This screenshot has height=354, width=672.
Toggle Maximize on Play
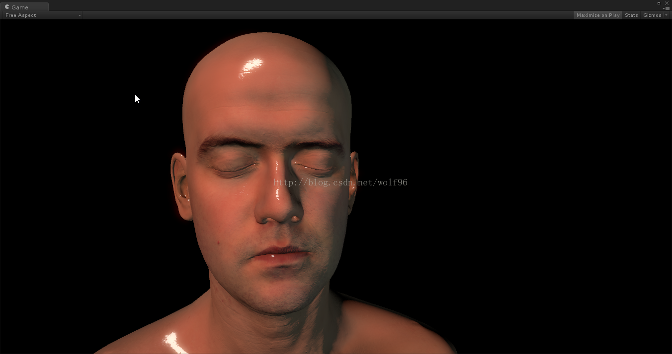coord(598,15)
